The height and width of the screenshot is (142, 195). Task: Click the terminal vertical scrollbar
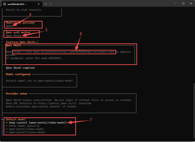[194, 110]
